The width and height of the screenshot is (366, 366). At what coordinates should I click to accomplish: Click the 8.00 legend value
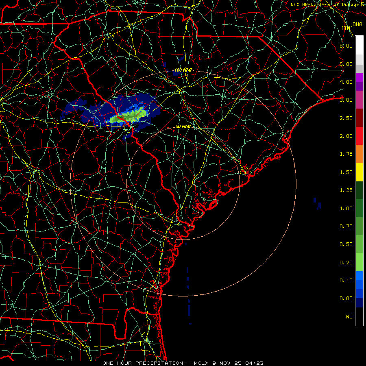346,46
